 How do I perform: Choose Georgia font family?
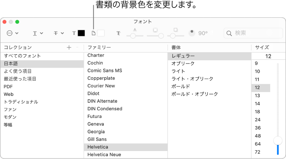pos(126,132)
